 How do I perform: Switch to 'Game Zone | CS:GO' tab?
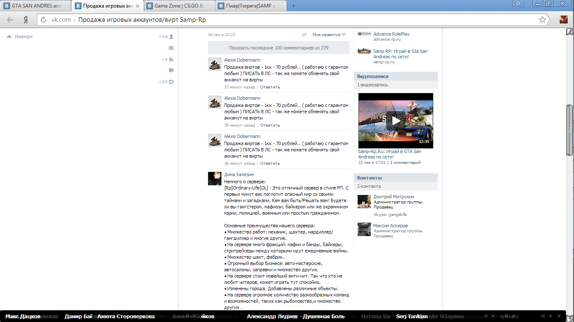click(179, 6)
